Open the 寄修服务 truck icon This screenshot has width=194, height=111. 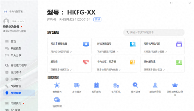coord(77,85)
